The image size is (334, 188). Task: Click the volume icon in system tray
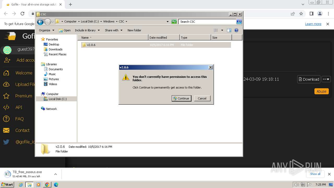pos(296,185)
